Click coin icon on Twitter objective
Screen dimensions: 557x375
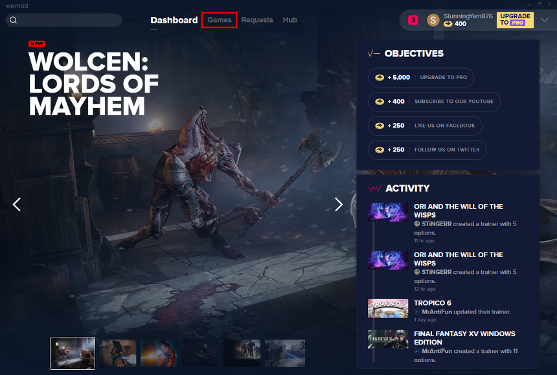click(x=380, y=150)
